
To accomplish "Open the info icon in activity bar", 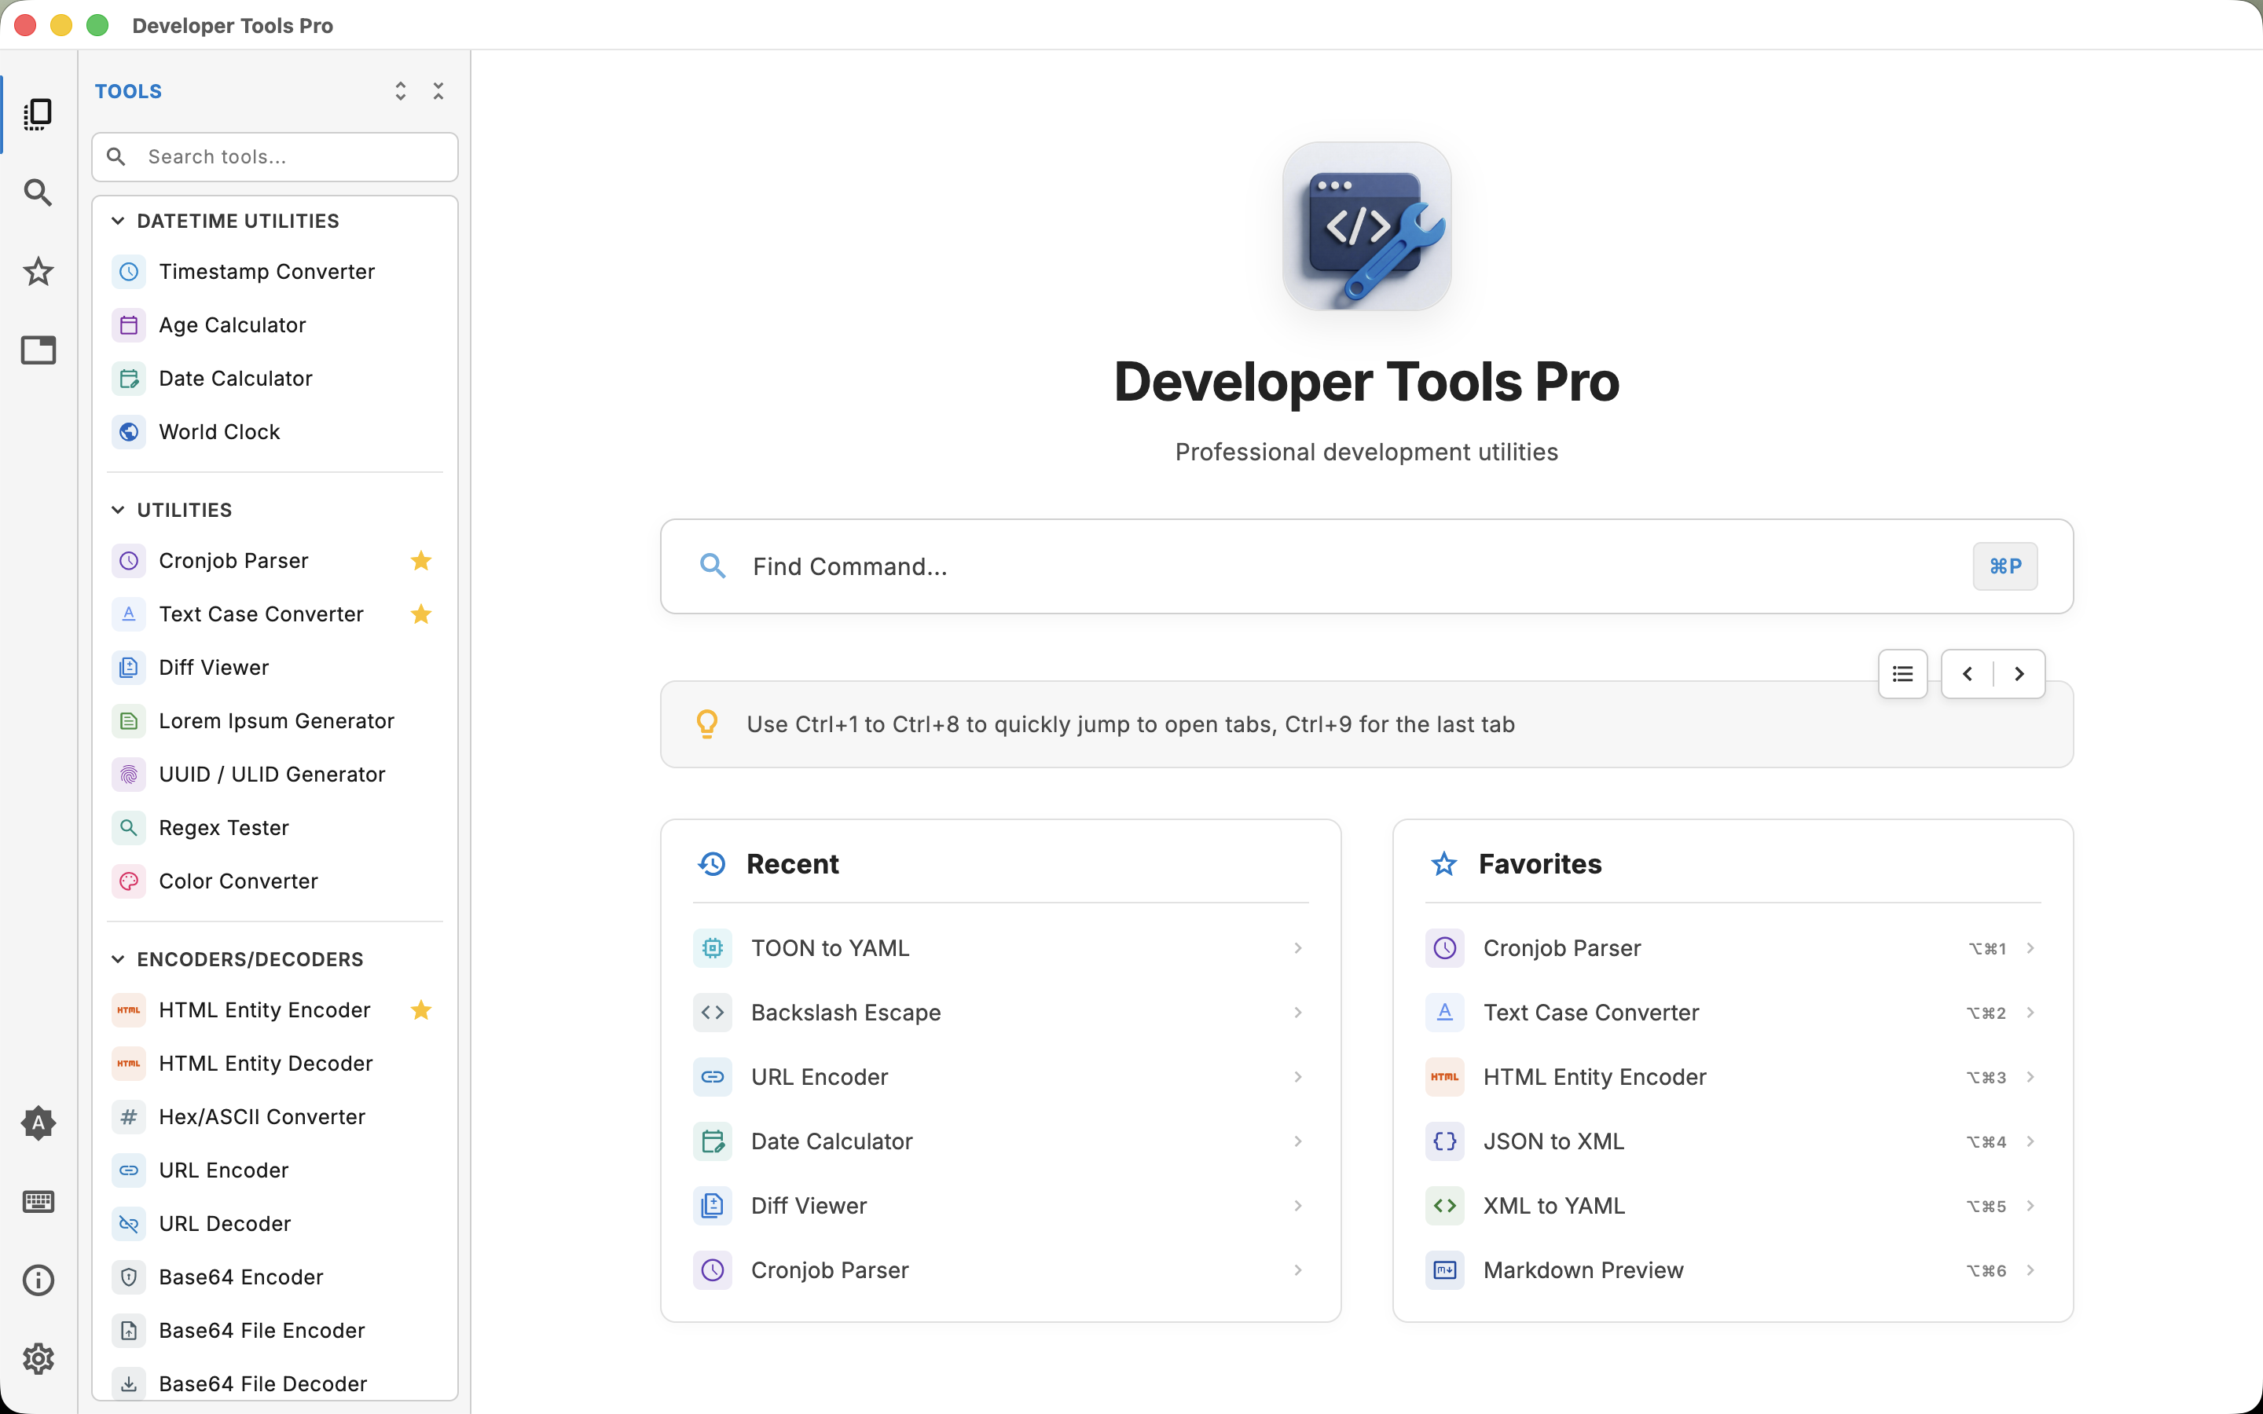I will coord(39,1280).
